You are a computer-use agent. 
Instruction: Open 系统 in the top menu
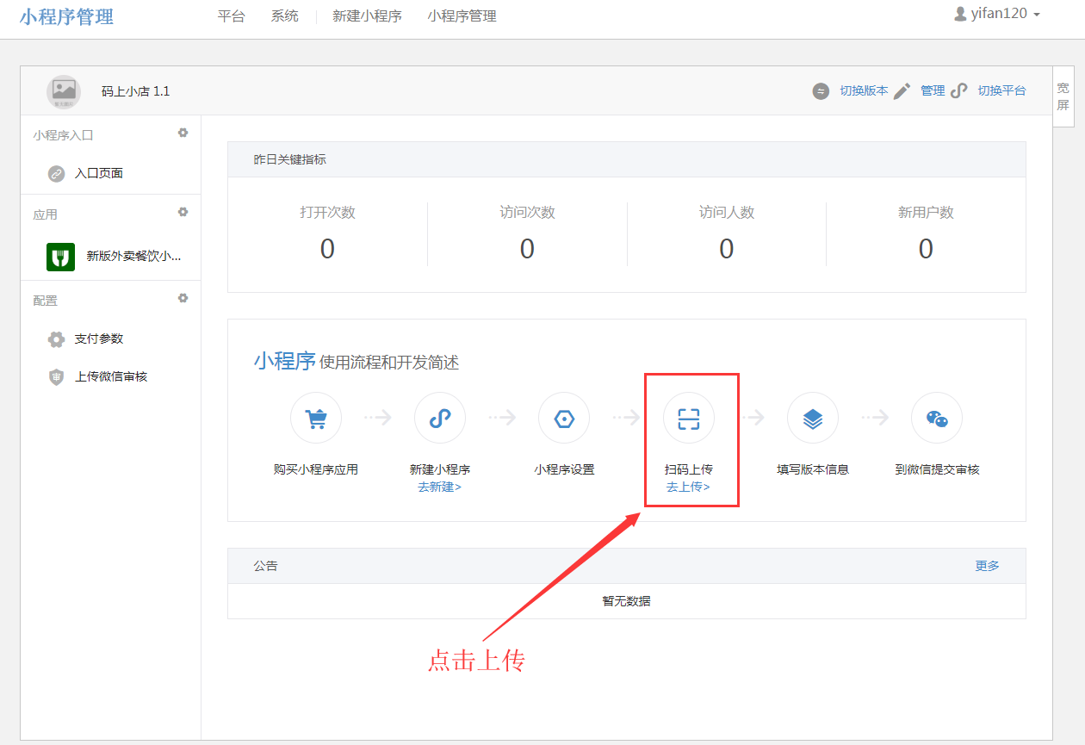point(284,16)
